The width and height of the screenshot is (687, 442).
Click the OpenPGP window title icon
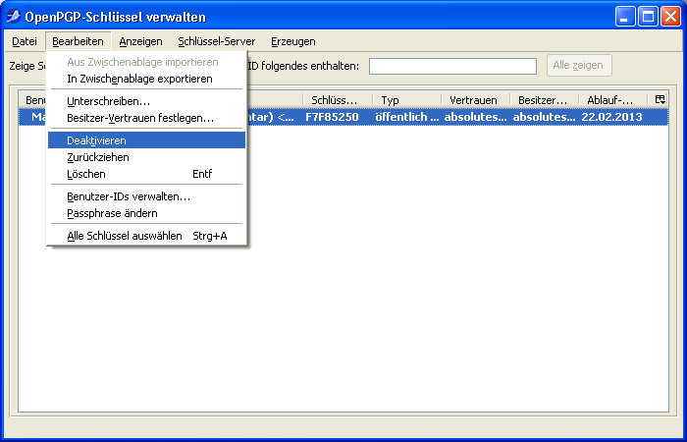[x=13, y=17]
